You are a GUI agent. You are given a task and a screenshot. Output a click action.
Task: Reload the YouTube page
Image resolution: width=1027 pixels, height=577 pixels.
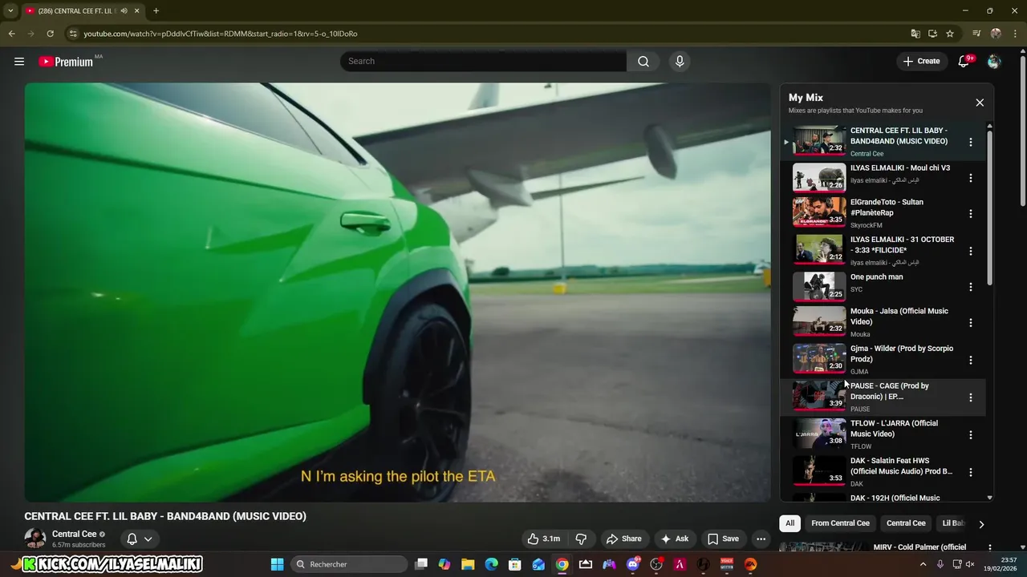(x=50, y=34)
